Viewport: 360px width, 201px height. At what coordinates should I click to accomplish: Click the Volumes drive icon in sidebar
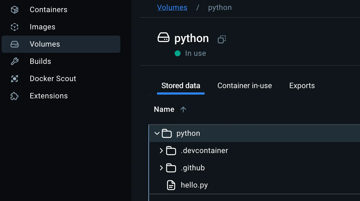(x=14, y=44)
